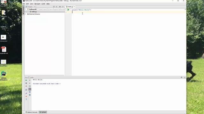The width and height of the screenshot is (204, 114).
Task: Clear console output with the trash icon
Action: pos(30,95)
